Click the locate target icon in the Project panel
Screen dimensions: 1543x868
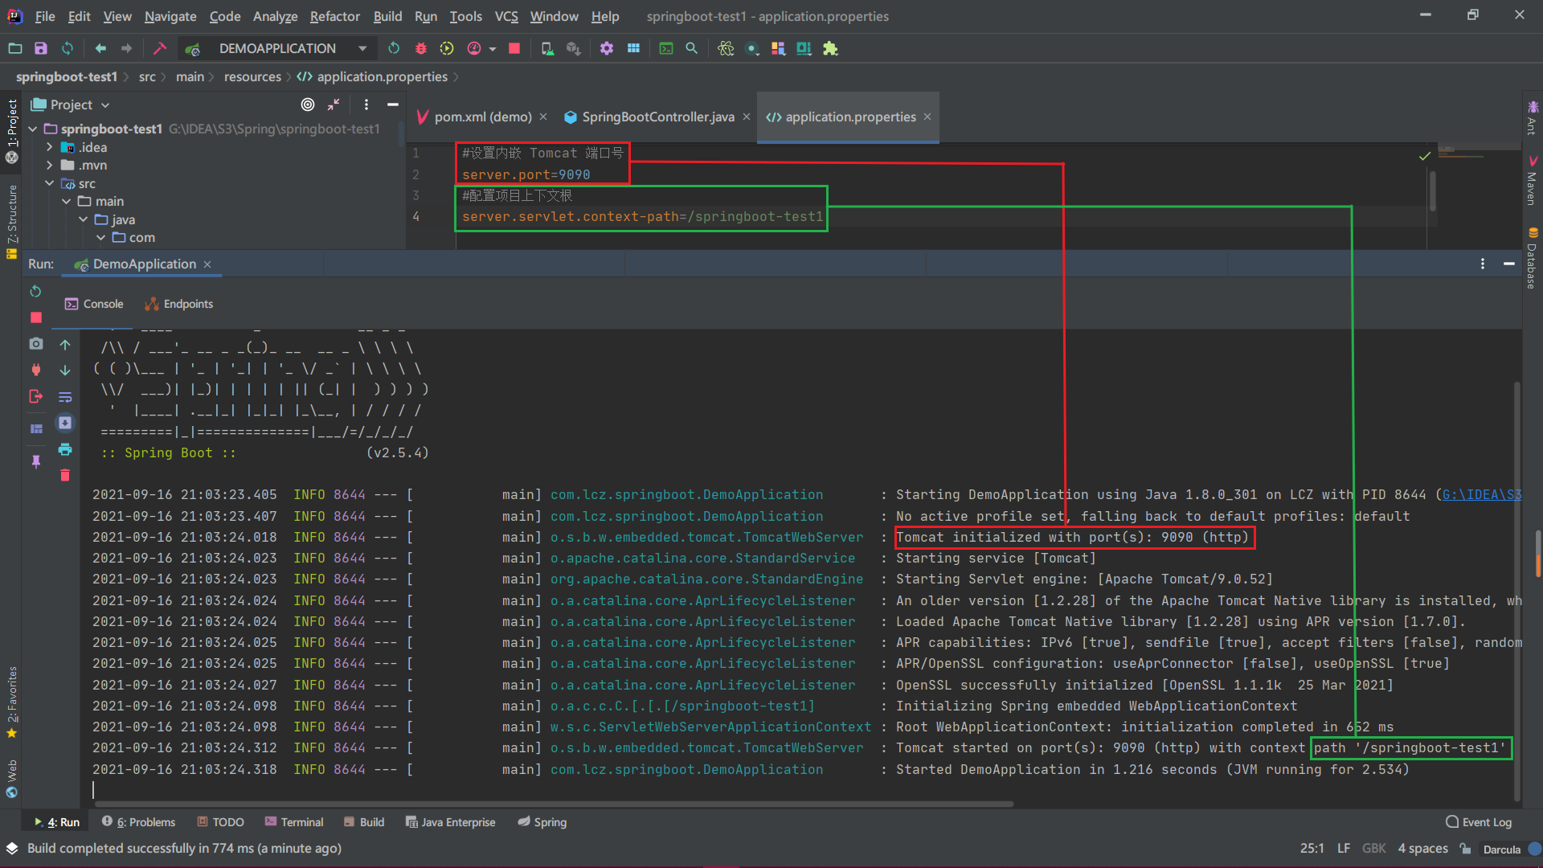coord(308,104)
